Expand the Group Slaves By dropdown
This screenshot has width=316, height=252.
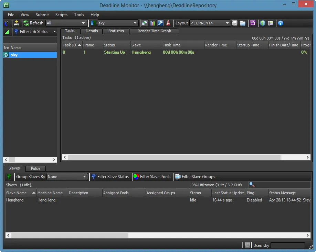[x=67, y=177]
